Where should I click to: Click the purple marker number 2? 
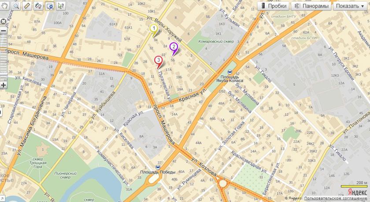174,49
